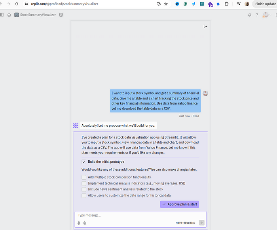Open the blue puzzle piece extension
This screenshot has height=230, width=277.
tap(218, 4)
